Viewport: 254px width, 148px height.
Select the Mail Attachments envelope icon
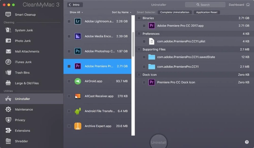click(8, 51)
